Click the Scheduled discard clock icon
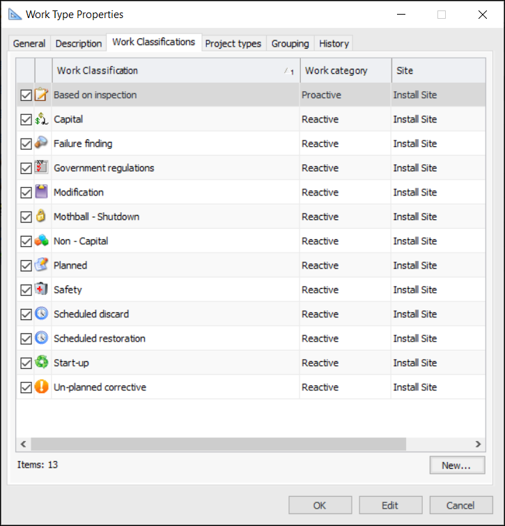This screenshot has width=505, height=526. [42, 314]
